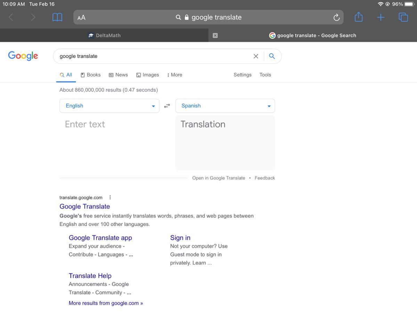Open the AA reader view menu
This screenshot has width=417, height=313.
(81, 18)
